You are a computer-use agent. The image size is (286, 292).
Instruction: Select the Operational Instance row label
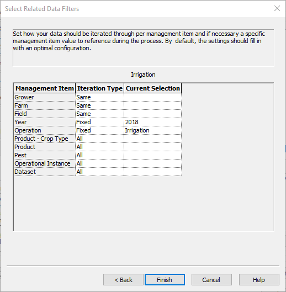(x=45, y=163)
